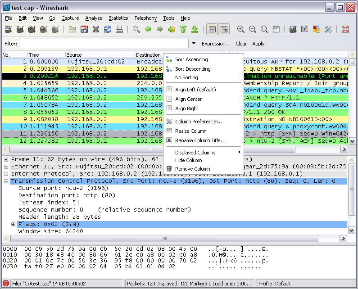This screenshot has width=358, height=289.
Task: Toggle auto scroll in live capture
Action: tap(223, 30)
